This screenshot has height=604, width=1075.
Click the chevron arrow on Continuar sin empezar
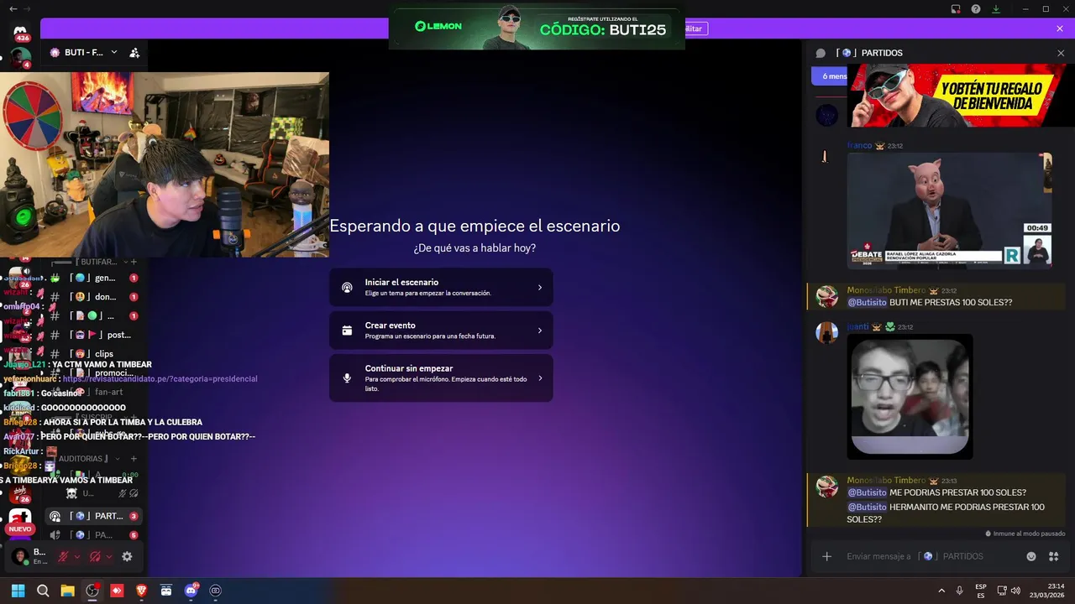click(539, 377)
